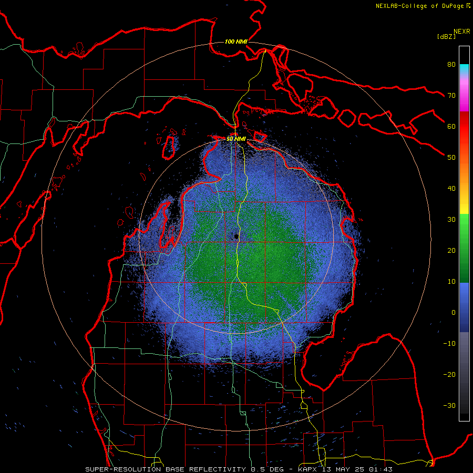Click the 20 dBZ scale value
The image size is (473, 473).
(x=451, y=251)
